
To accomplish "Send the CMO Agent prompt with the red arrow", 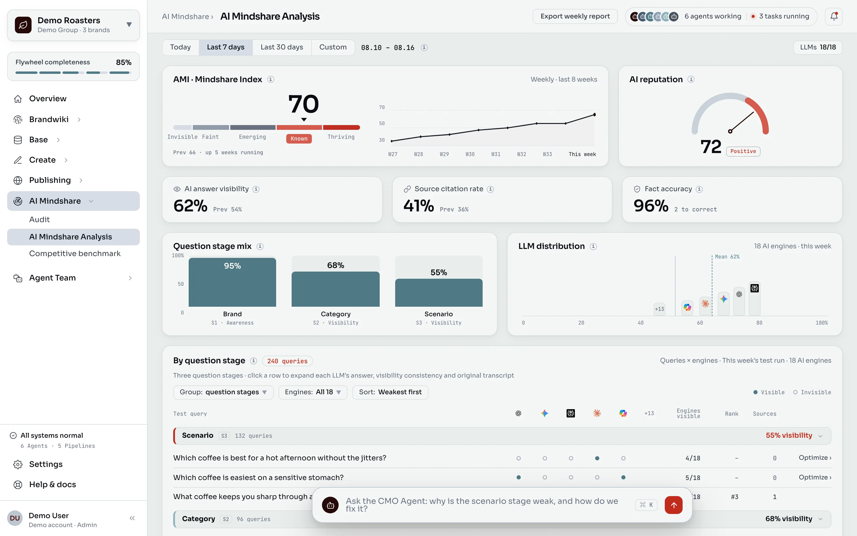I will coord(674,505).
